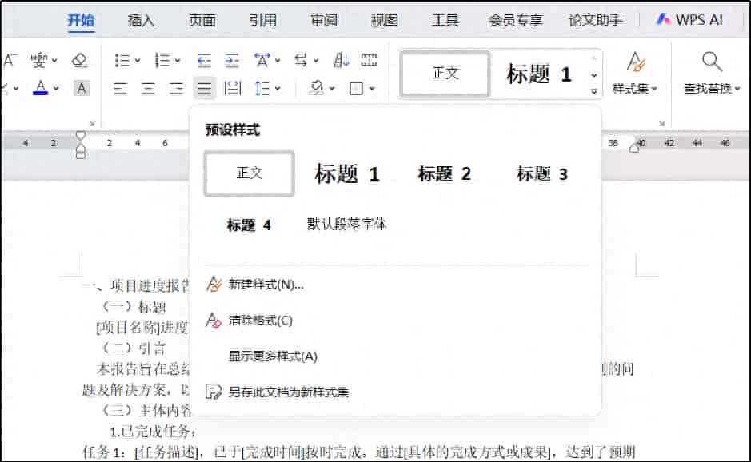
Task: Select the 默认段落字体 style
Action: coord(346,224)
